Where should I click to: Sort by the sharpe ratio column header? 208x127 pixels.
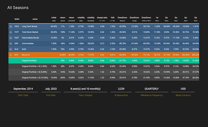click(x=102, y=18)
